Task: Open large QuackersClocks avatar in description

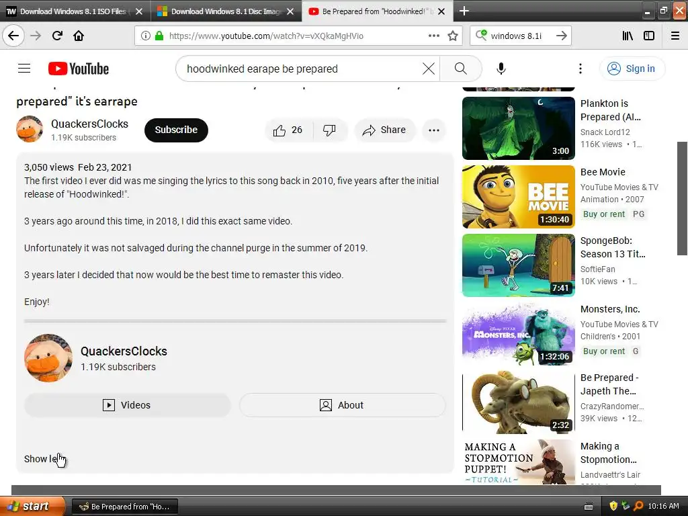Action: pyautogui.click(x=48, y=358)
